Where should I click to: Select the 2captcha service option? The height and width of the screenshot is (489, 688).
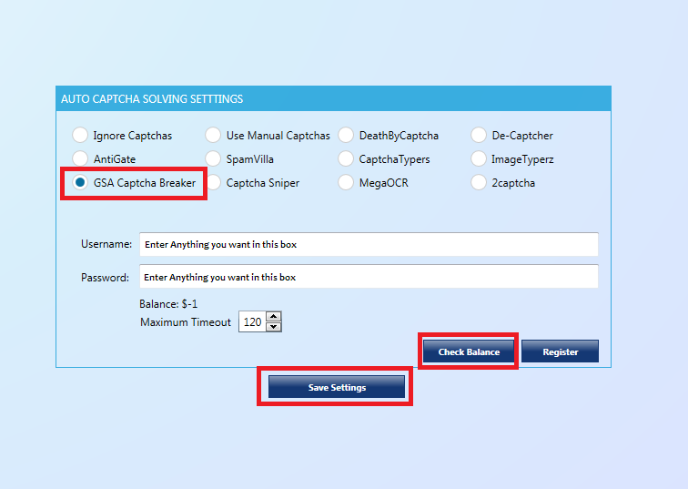point(479,183)
